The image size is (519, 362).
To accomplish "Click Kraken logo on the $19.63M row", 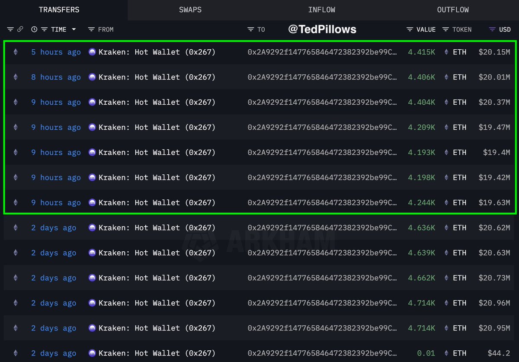I will click(92, 202).
